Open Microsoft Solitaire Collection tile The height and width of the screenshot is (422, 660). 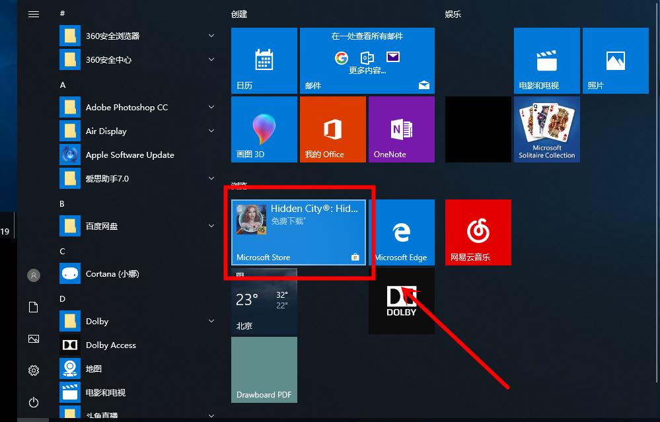click(546, 129)
